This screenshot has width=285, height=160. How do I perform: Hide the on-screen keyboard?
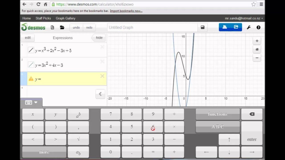point(29,102)
